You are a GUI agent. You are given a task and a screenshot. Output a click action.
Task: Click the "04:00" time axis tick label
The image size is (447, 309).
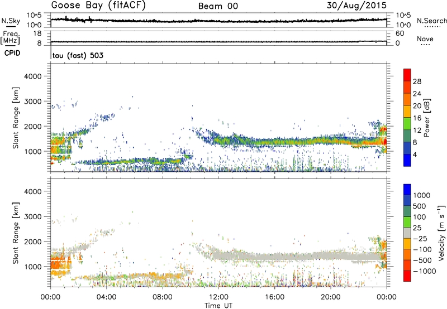click(x=106, y=297)
